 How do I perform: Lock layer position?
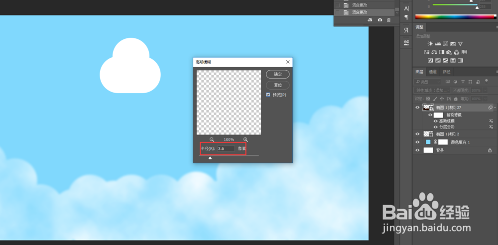click(x=442, y=99)
